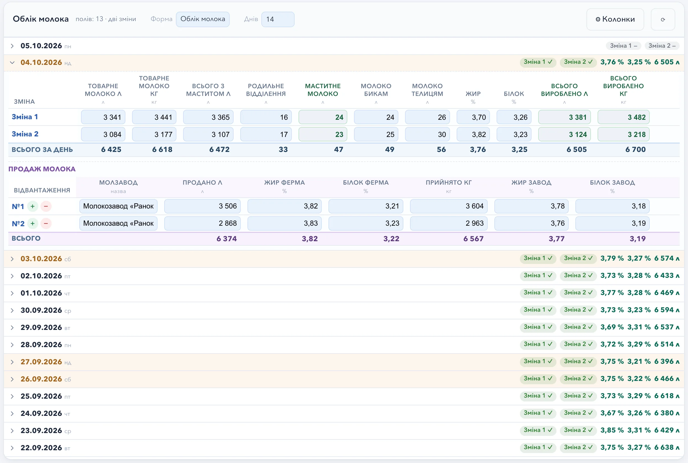Edit the Днів field showing 14
This screenshot has width=688, height=463.
click(x=278, y=19)
